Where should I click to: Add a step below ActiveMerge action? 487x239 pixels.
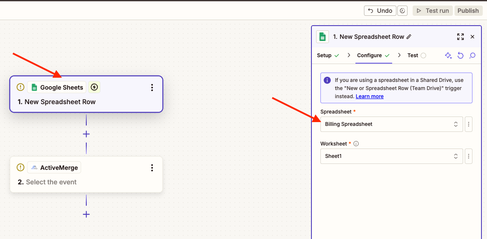86,214
